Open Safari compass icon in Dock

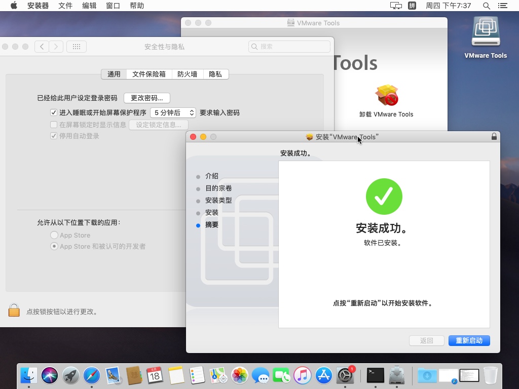click(92, 375)
